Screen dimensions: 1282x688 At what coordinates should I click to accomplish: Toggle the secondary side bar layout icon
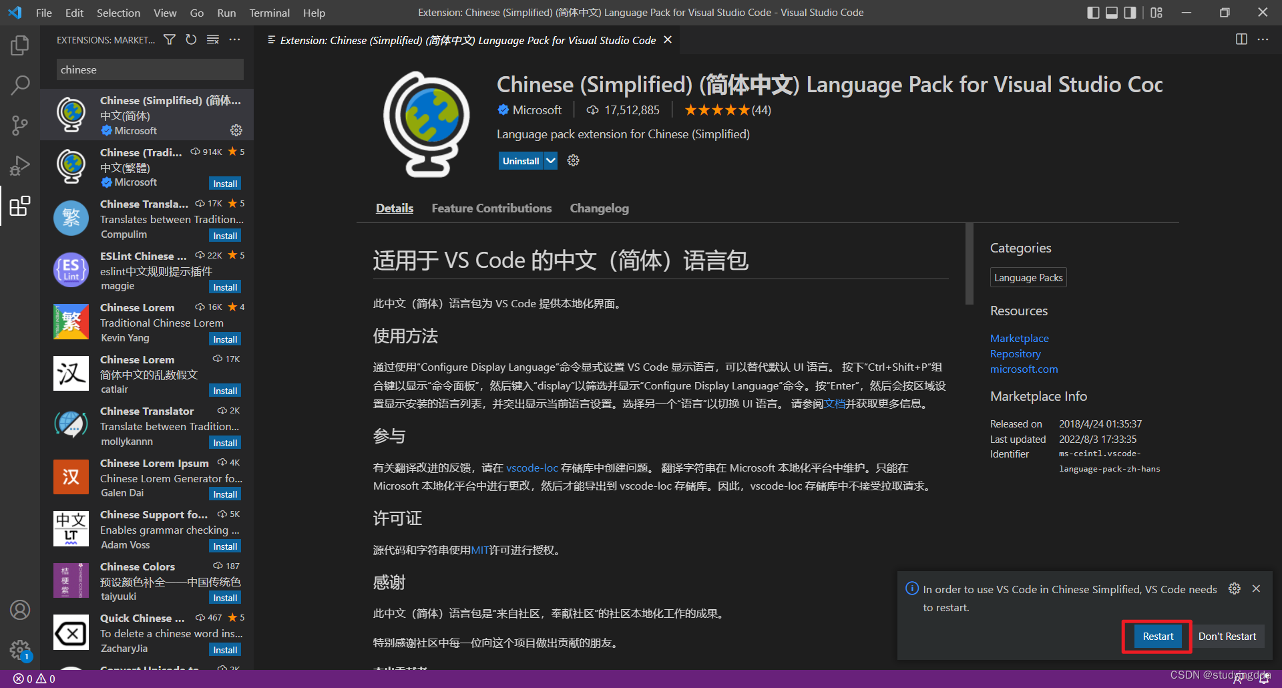click(1130, 13)
